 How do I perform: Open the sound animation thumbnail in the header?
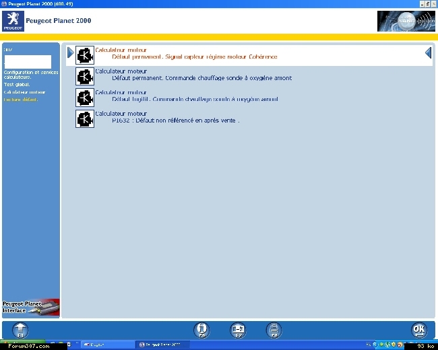pyautogui.click(x=406, y=22)
